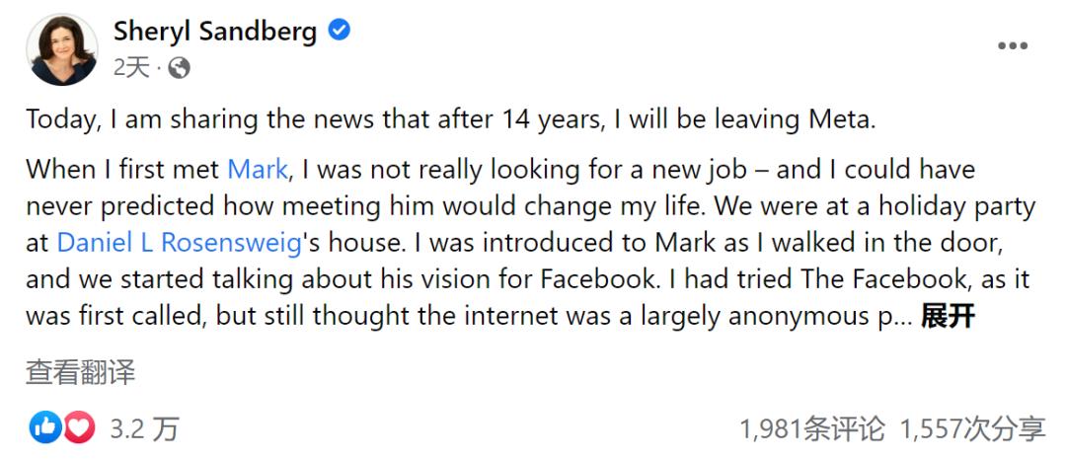This screenshot has width=1066, height=460.
Task: Click the blue verified badge icon
Action: coord(339,32)
